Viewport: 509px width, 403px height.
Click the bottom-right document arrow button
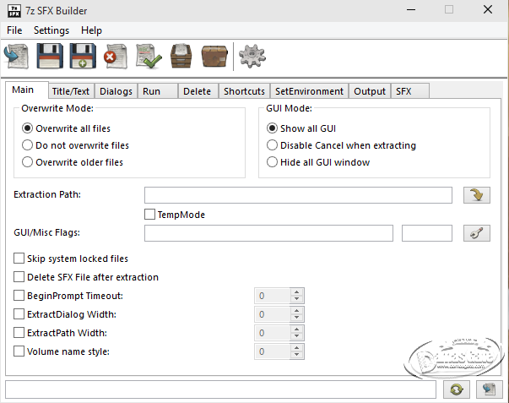(490, 389)
